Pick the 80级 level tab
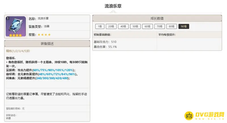This screenshot has height=123, width=227. click(x=171, y=26)
